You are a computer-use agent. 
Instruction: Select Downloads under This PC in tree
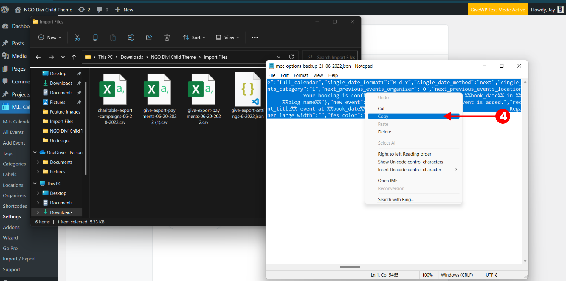point(57,212)
